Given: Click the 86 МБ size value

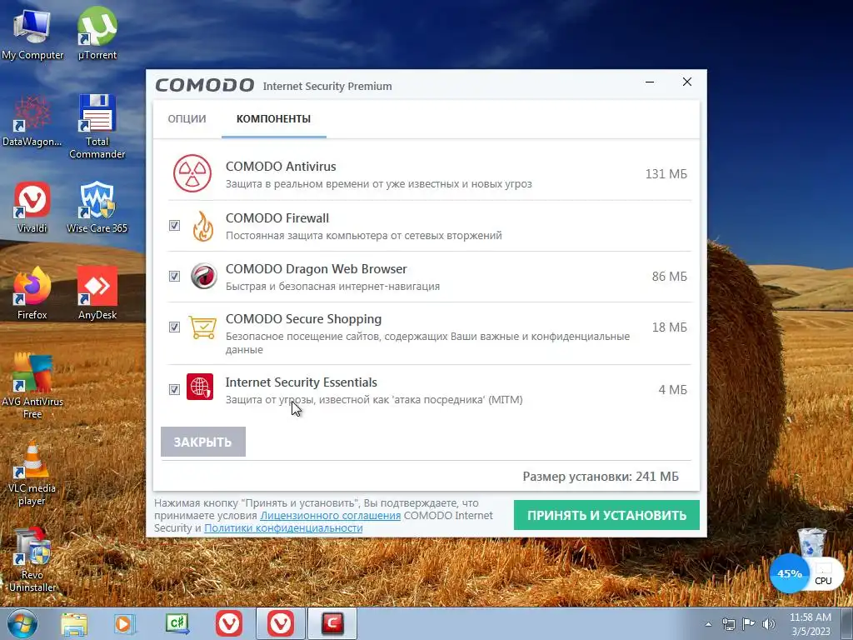Looking at the screenshot, I should pos(669,277).
